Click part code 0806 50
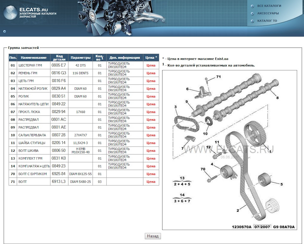 pos(59,150)
